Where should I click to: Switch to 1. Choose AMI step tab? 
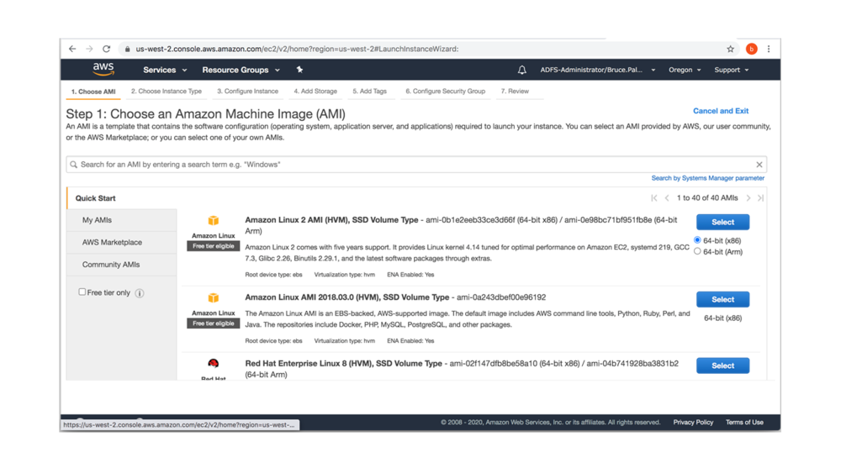point(93,92)
